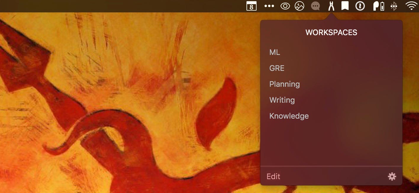Open the three-dots menu bar icon
The image size is (419, 193).
[269, 6]
